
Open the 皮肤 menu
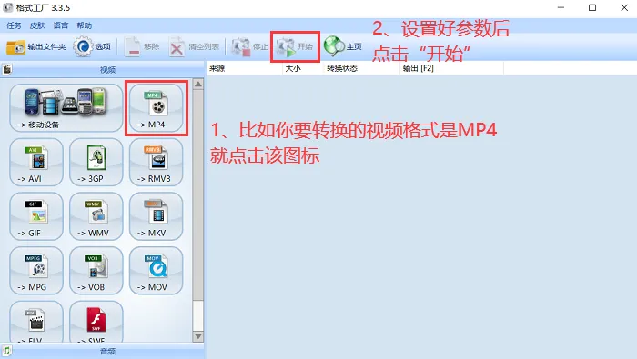(37, 25)
